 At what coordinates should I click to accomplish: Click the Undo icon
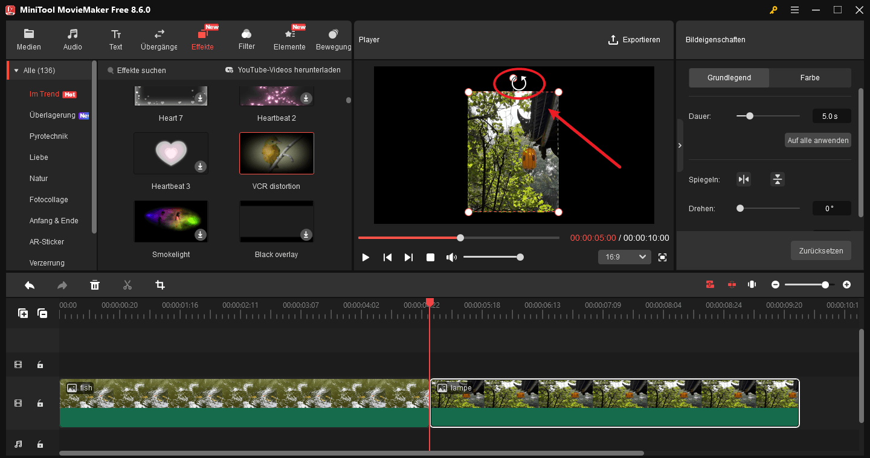[x=29, y=284]
